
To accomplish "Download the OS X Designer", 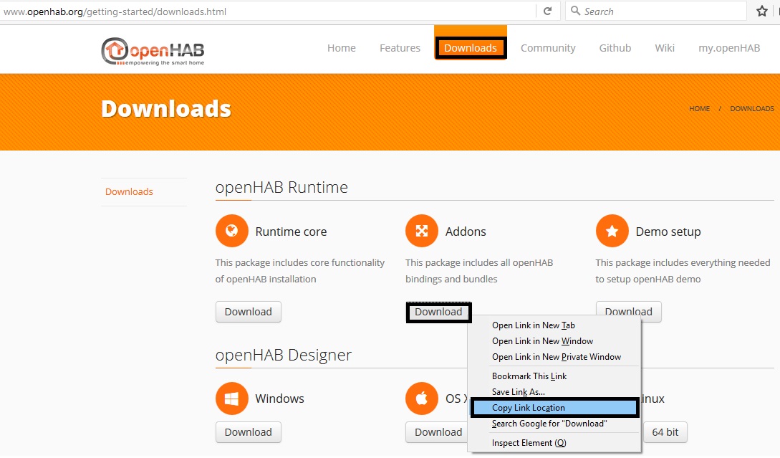I will tap(436, 432).
